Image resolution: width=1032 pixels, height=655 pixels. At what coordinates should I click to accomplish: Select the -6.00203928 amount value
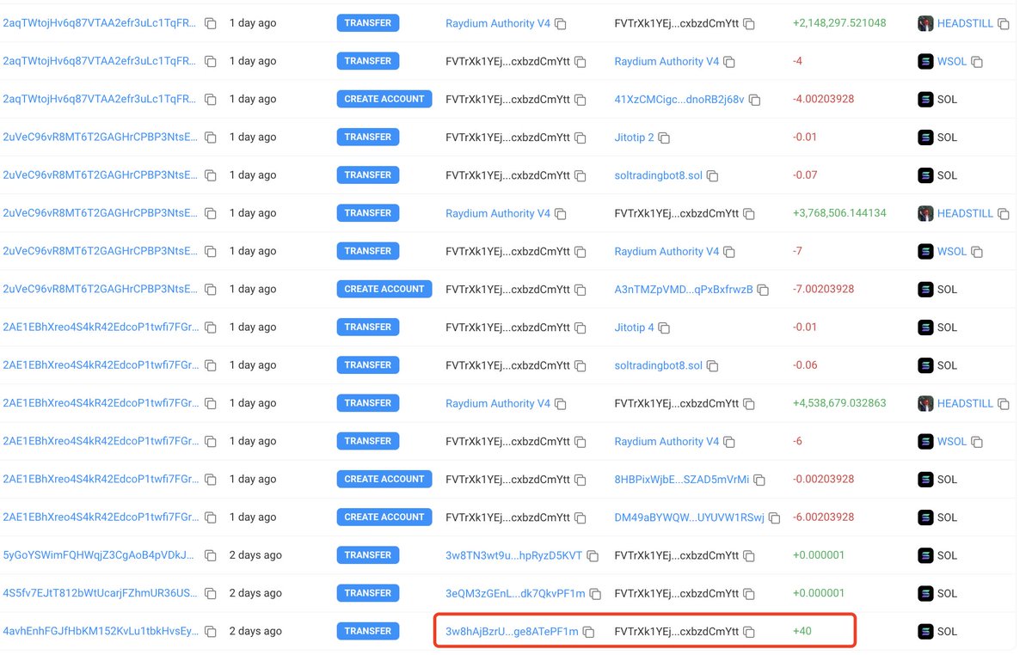(x=824, y=517)
